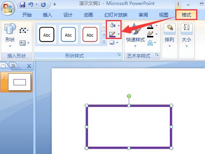Expand the full shape styles gallery
Viewport: 205px width, 154px height.
point(104,42)
